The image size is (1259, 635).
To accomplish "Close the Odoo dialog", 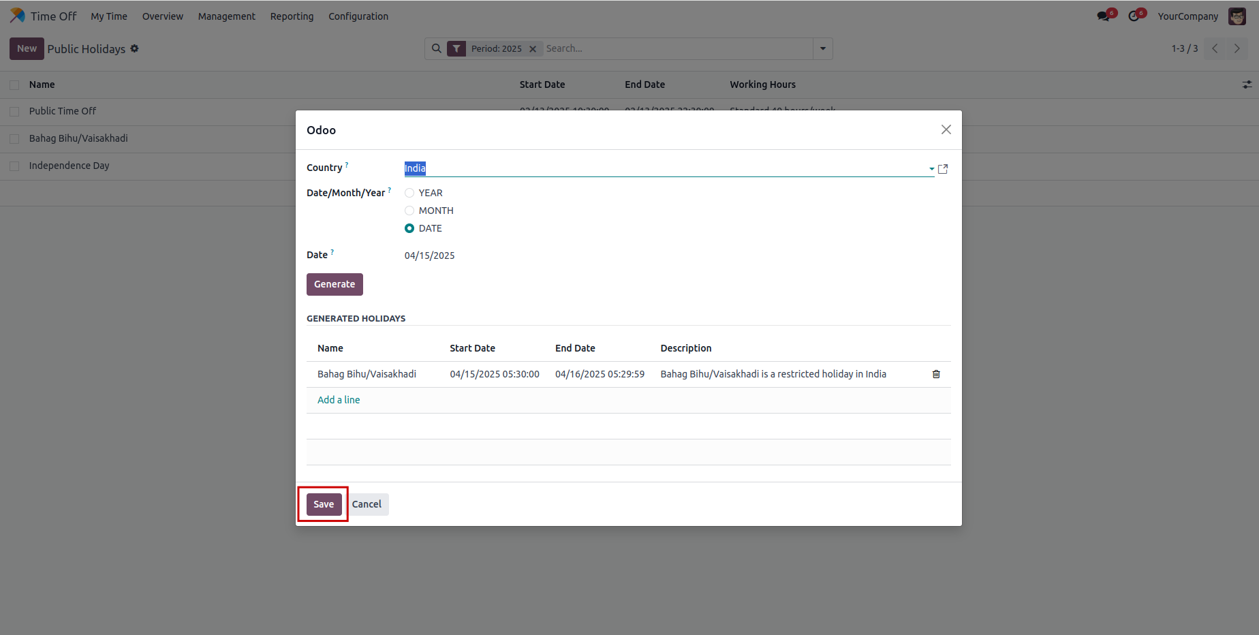I will [x=946, y=129].
